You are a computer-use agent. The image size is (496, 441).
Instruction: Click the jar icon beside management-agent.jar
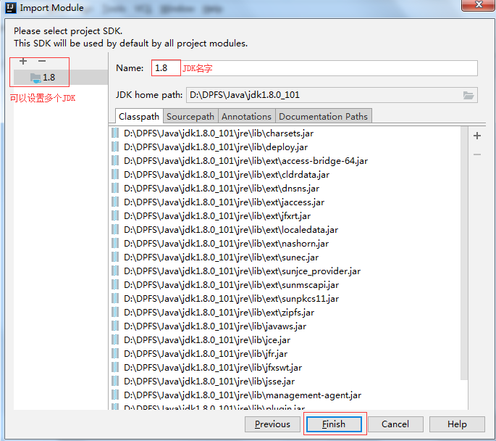click(x=115, y=395)
